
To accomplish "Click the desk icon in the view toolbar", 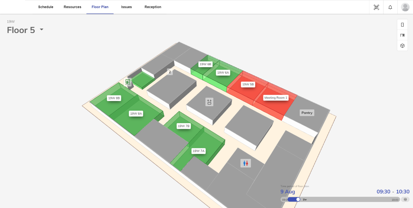I will 402,35.
